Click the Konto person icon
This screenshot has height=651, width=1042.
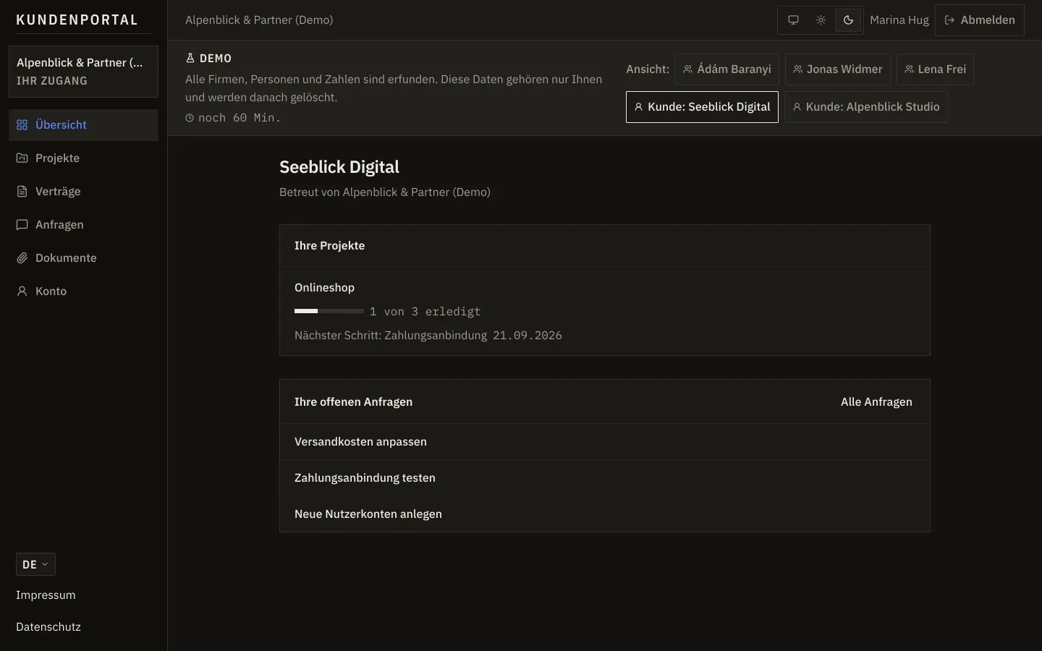(22, 292)
